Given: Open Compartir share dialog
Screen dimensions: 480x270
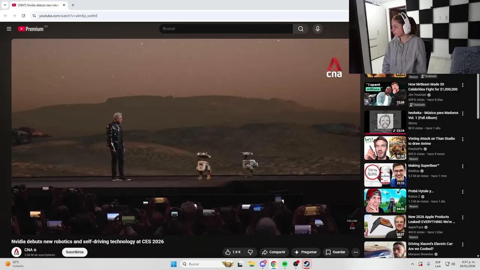Looking at the screenshot, I should click(x=274, y=252).
